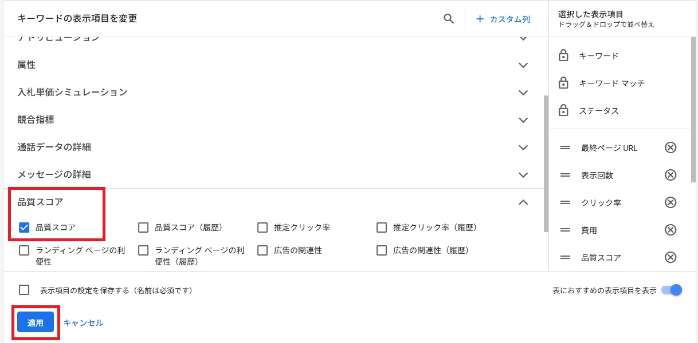Click the search magnifier icon
The width and height of the screenshot is (698, 343).
pos(449,19)
